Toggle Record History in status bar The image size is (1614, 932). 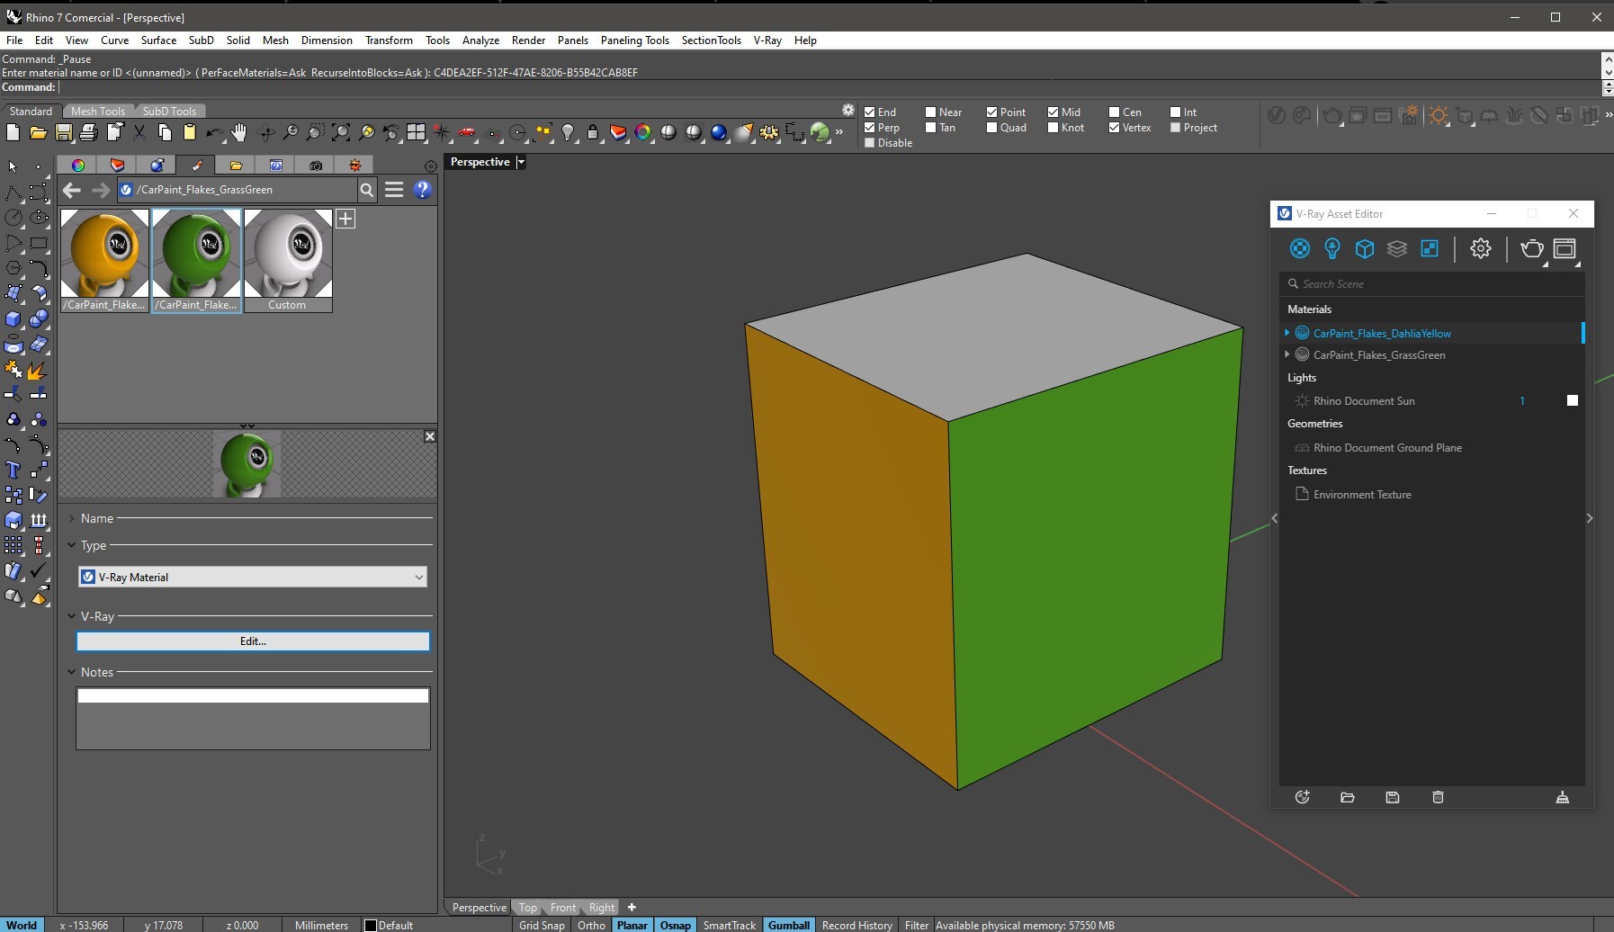(x=857, y=925)
